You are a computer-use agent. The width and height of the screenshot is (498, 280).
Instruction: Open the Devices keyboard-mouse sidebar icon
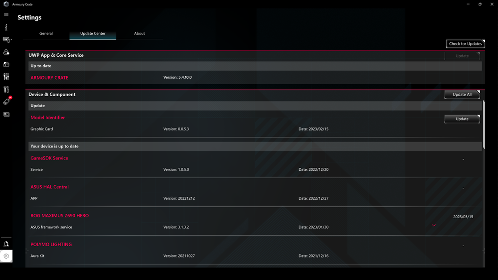click(6, 40)
